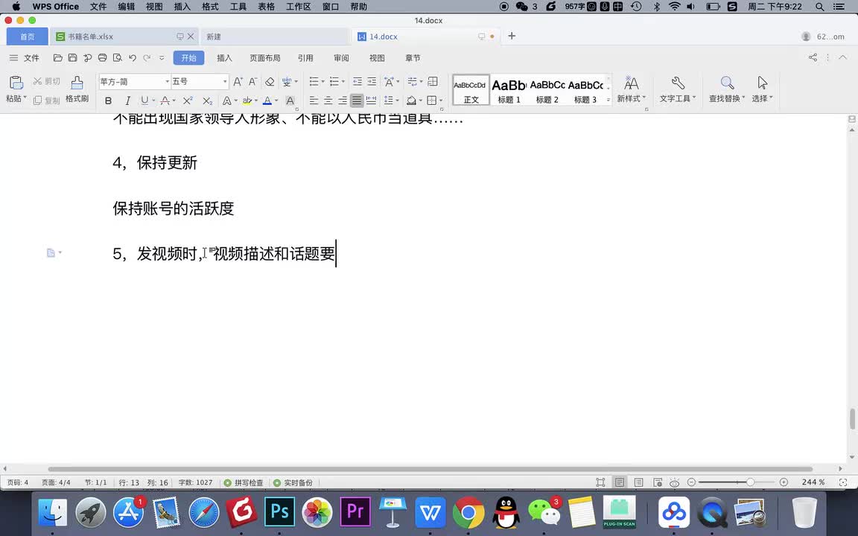
Task: Expand numbered list dropdown arrow
Action: click(343, 81)
